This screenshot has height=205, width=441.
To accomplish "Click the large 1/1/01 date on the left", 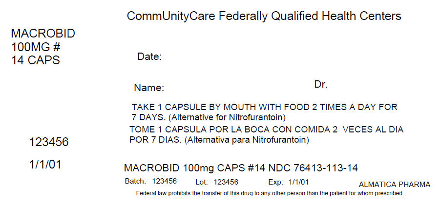I will 45,165.
